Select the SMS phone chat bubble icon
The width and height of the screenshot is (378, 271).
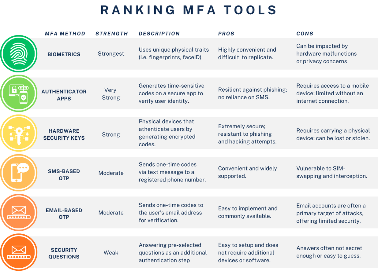[19, 173]
